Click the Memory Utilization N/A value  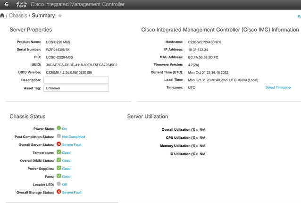202,146
